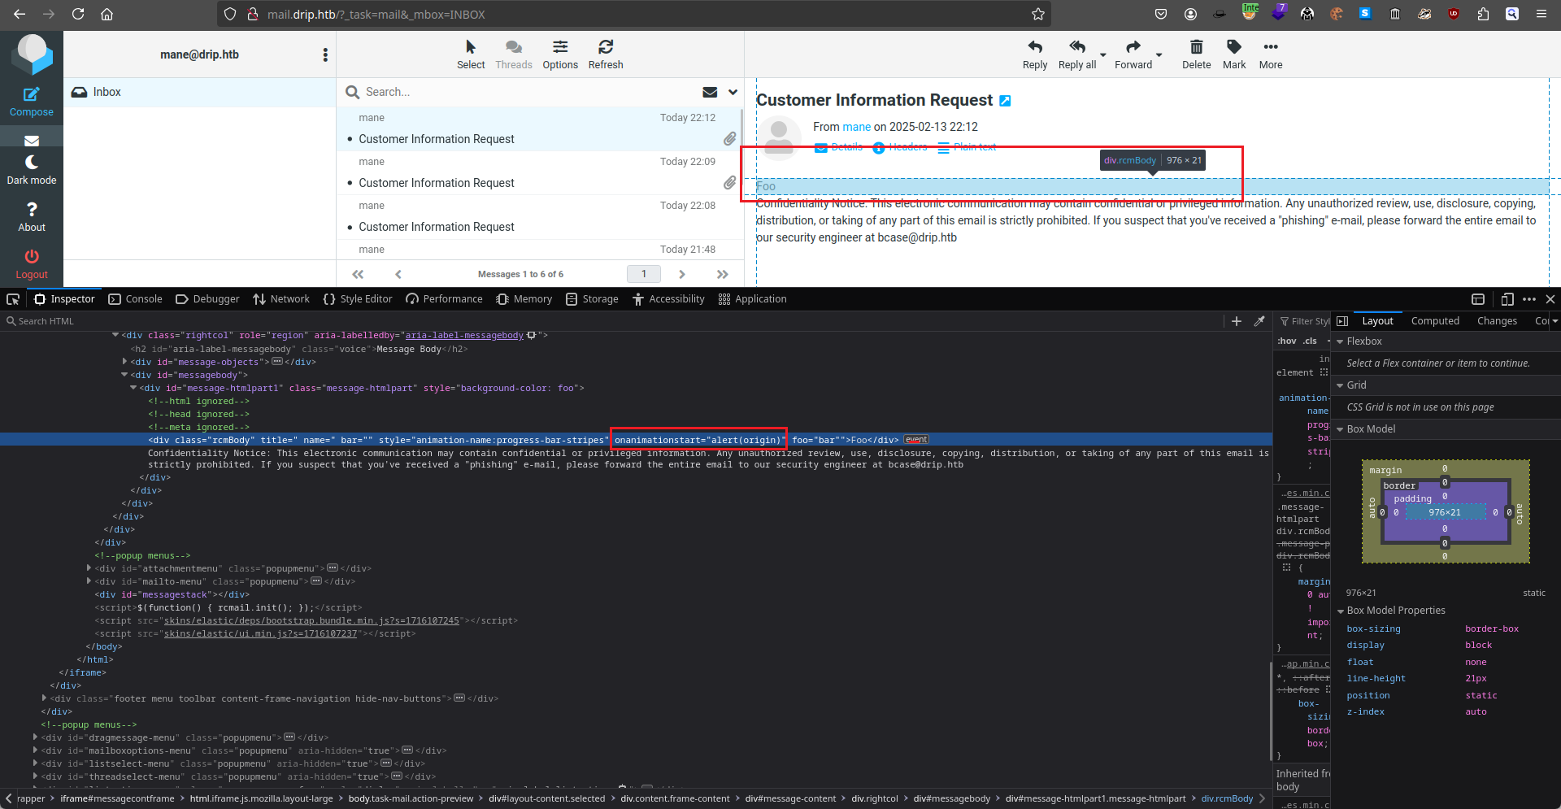Toggle the :hov pseudo-class panel
The height and width of the screenshot is (809, 1561).
pyautogui.click(x=1286, y=341)
